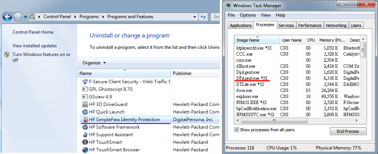This screenshot has height=154, width=378.
Task: Click HP TouchSmart Browser program icon
Action: click(x=85, y=150)
